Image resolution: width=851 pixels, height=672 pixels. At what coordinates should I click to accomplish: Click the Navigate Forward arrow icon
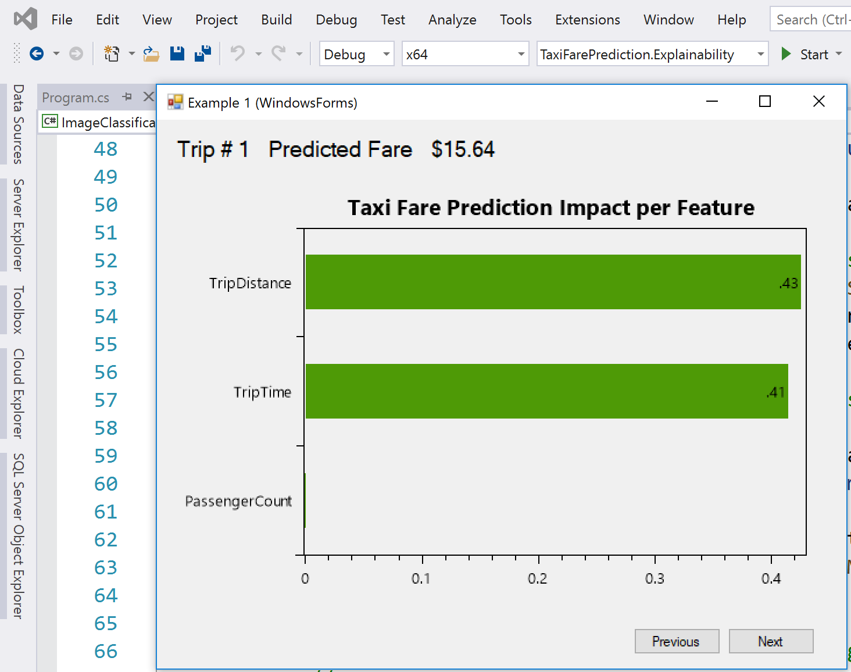point(76,54)
